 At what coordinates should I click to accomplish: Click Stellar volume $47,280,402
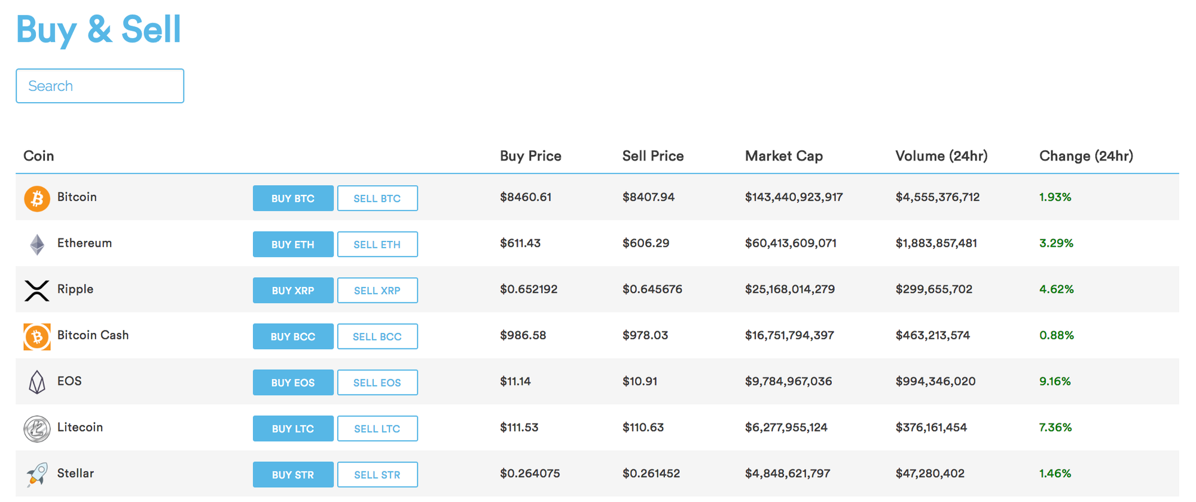pos(930,473)
